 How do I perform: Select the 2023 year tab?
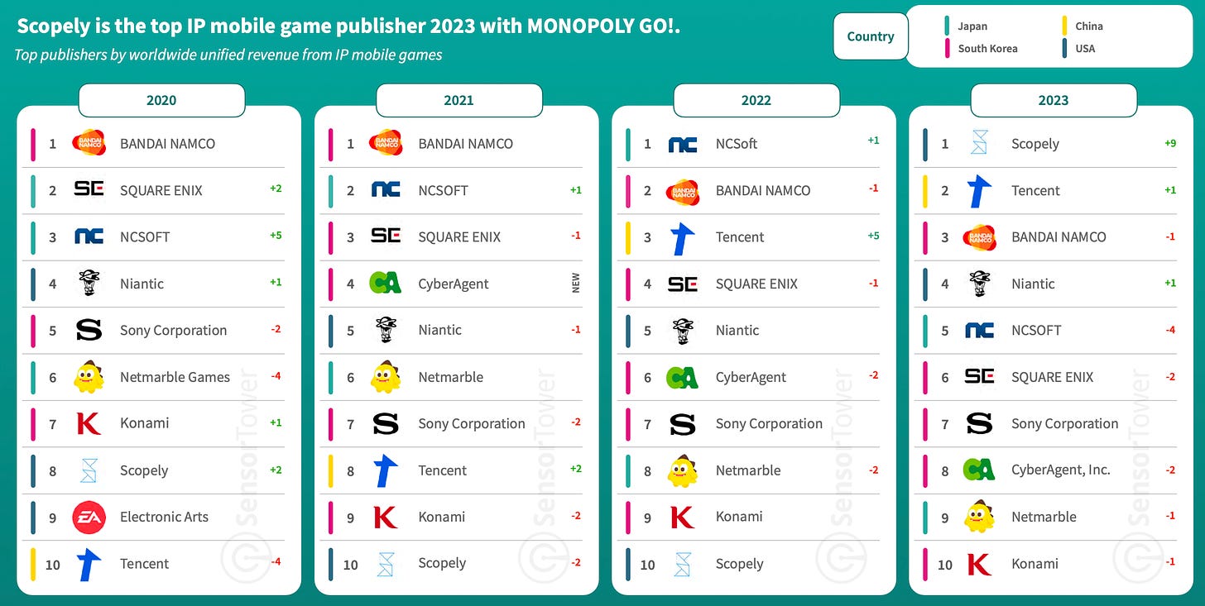coord(1053,100)
